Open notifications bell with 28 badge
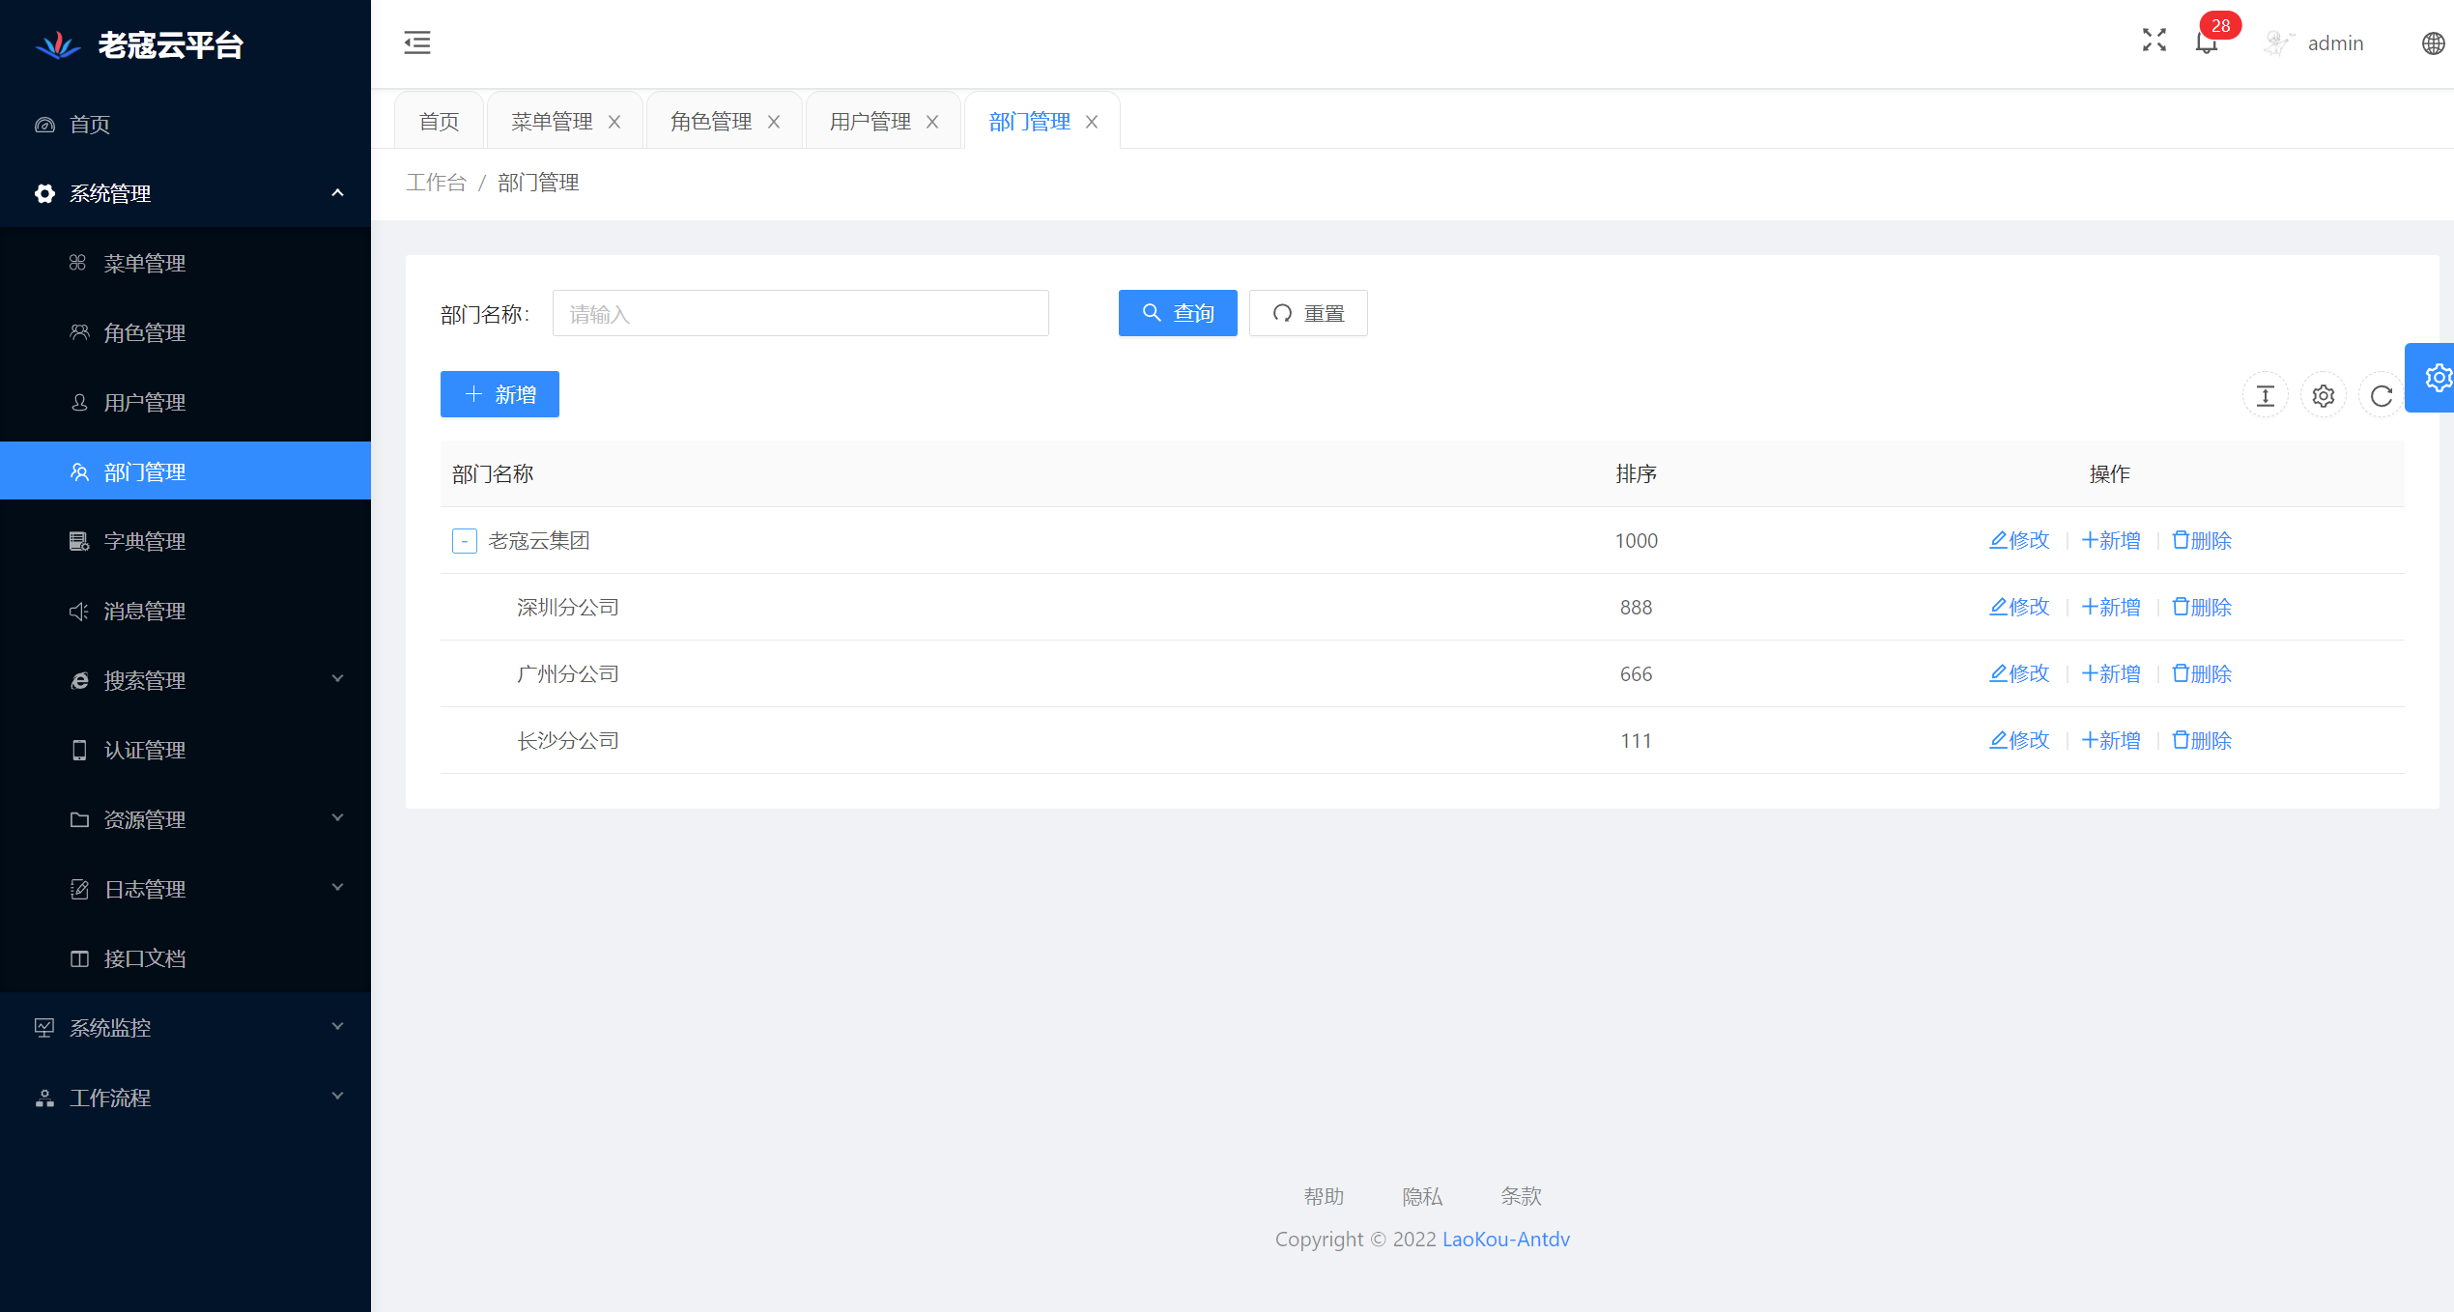 click(x=2207, y=43)
